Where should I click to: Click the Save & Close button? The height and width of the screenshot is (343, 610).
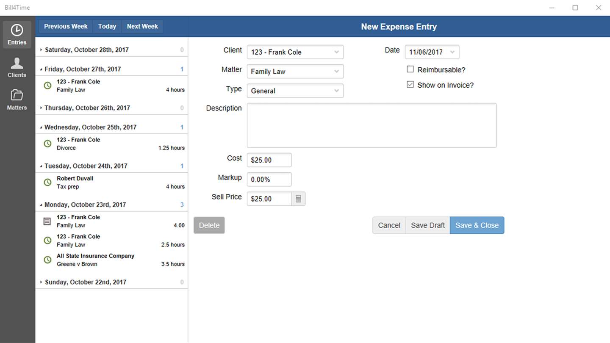477,225
